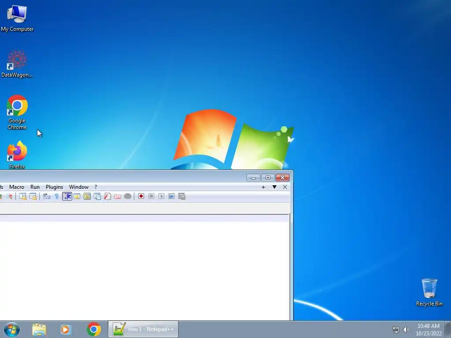Image resolution: width=451 pixels, height=338 pixels.
Task: Select the My Computer desktop icon
Action: [17, 18]
